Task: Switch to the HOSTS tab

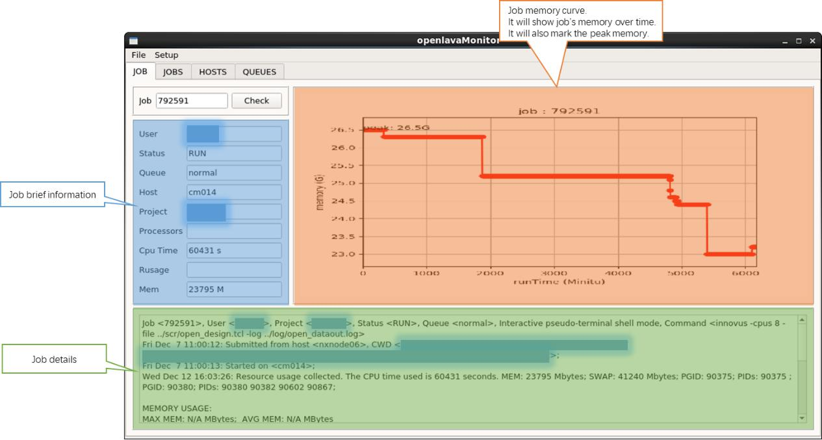Action: (212, 72)
